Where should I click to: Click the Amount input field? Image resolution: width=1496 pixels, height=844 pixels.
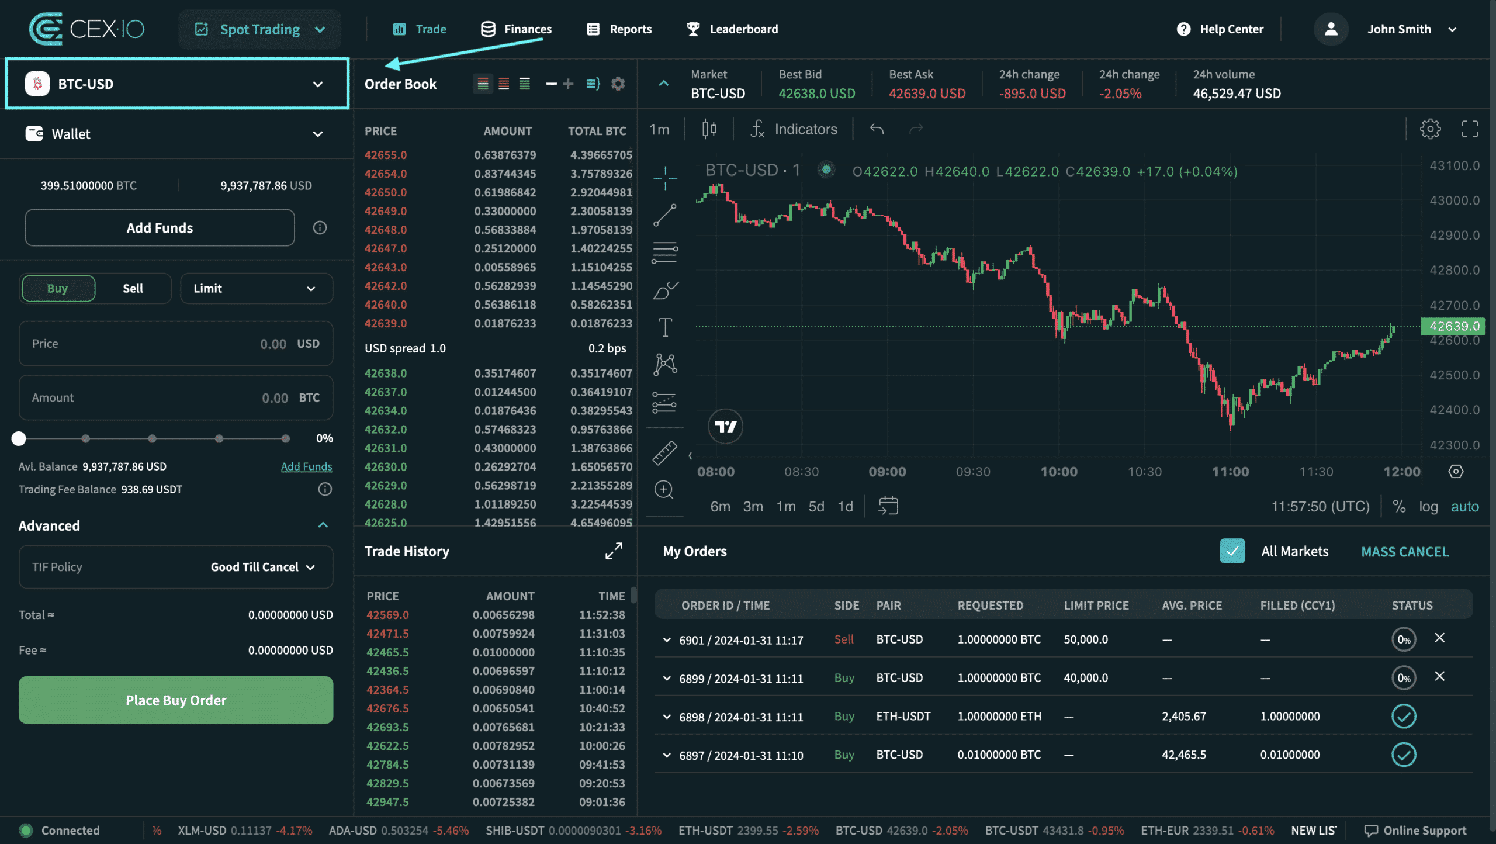pyautogui.click(x=176, y=398)
